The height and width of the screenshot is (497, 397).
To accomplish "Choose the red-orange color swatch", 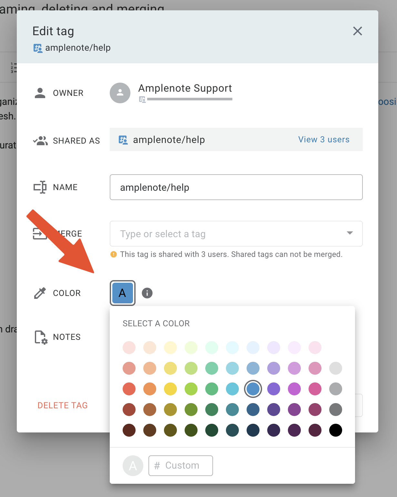I will pyautogui.click(x=129, y=389).
